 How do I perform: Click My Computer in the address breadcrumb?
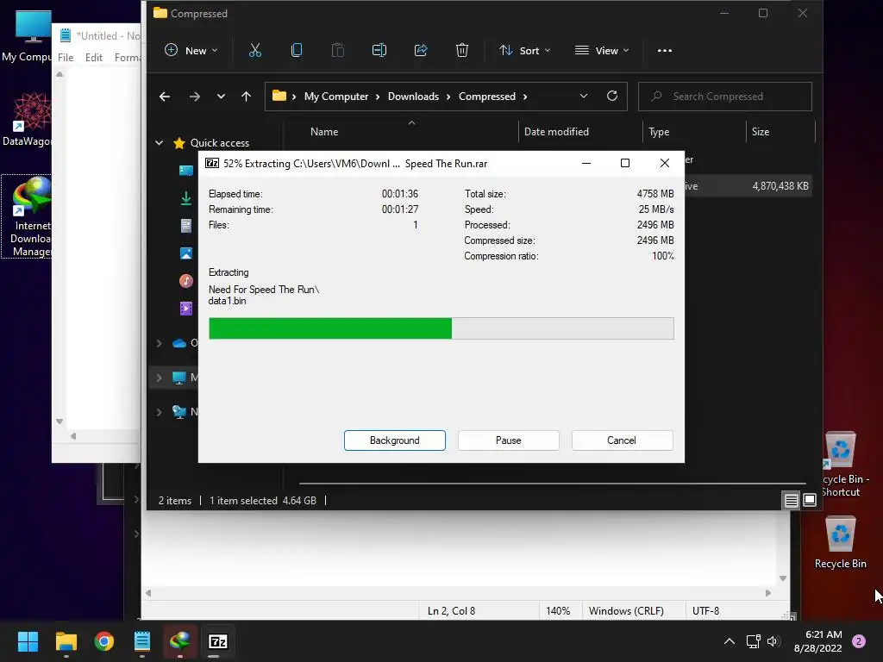336,97
